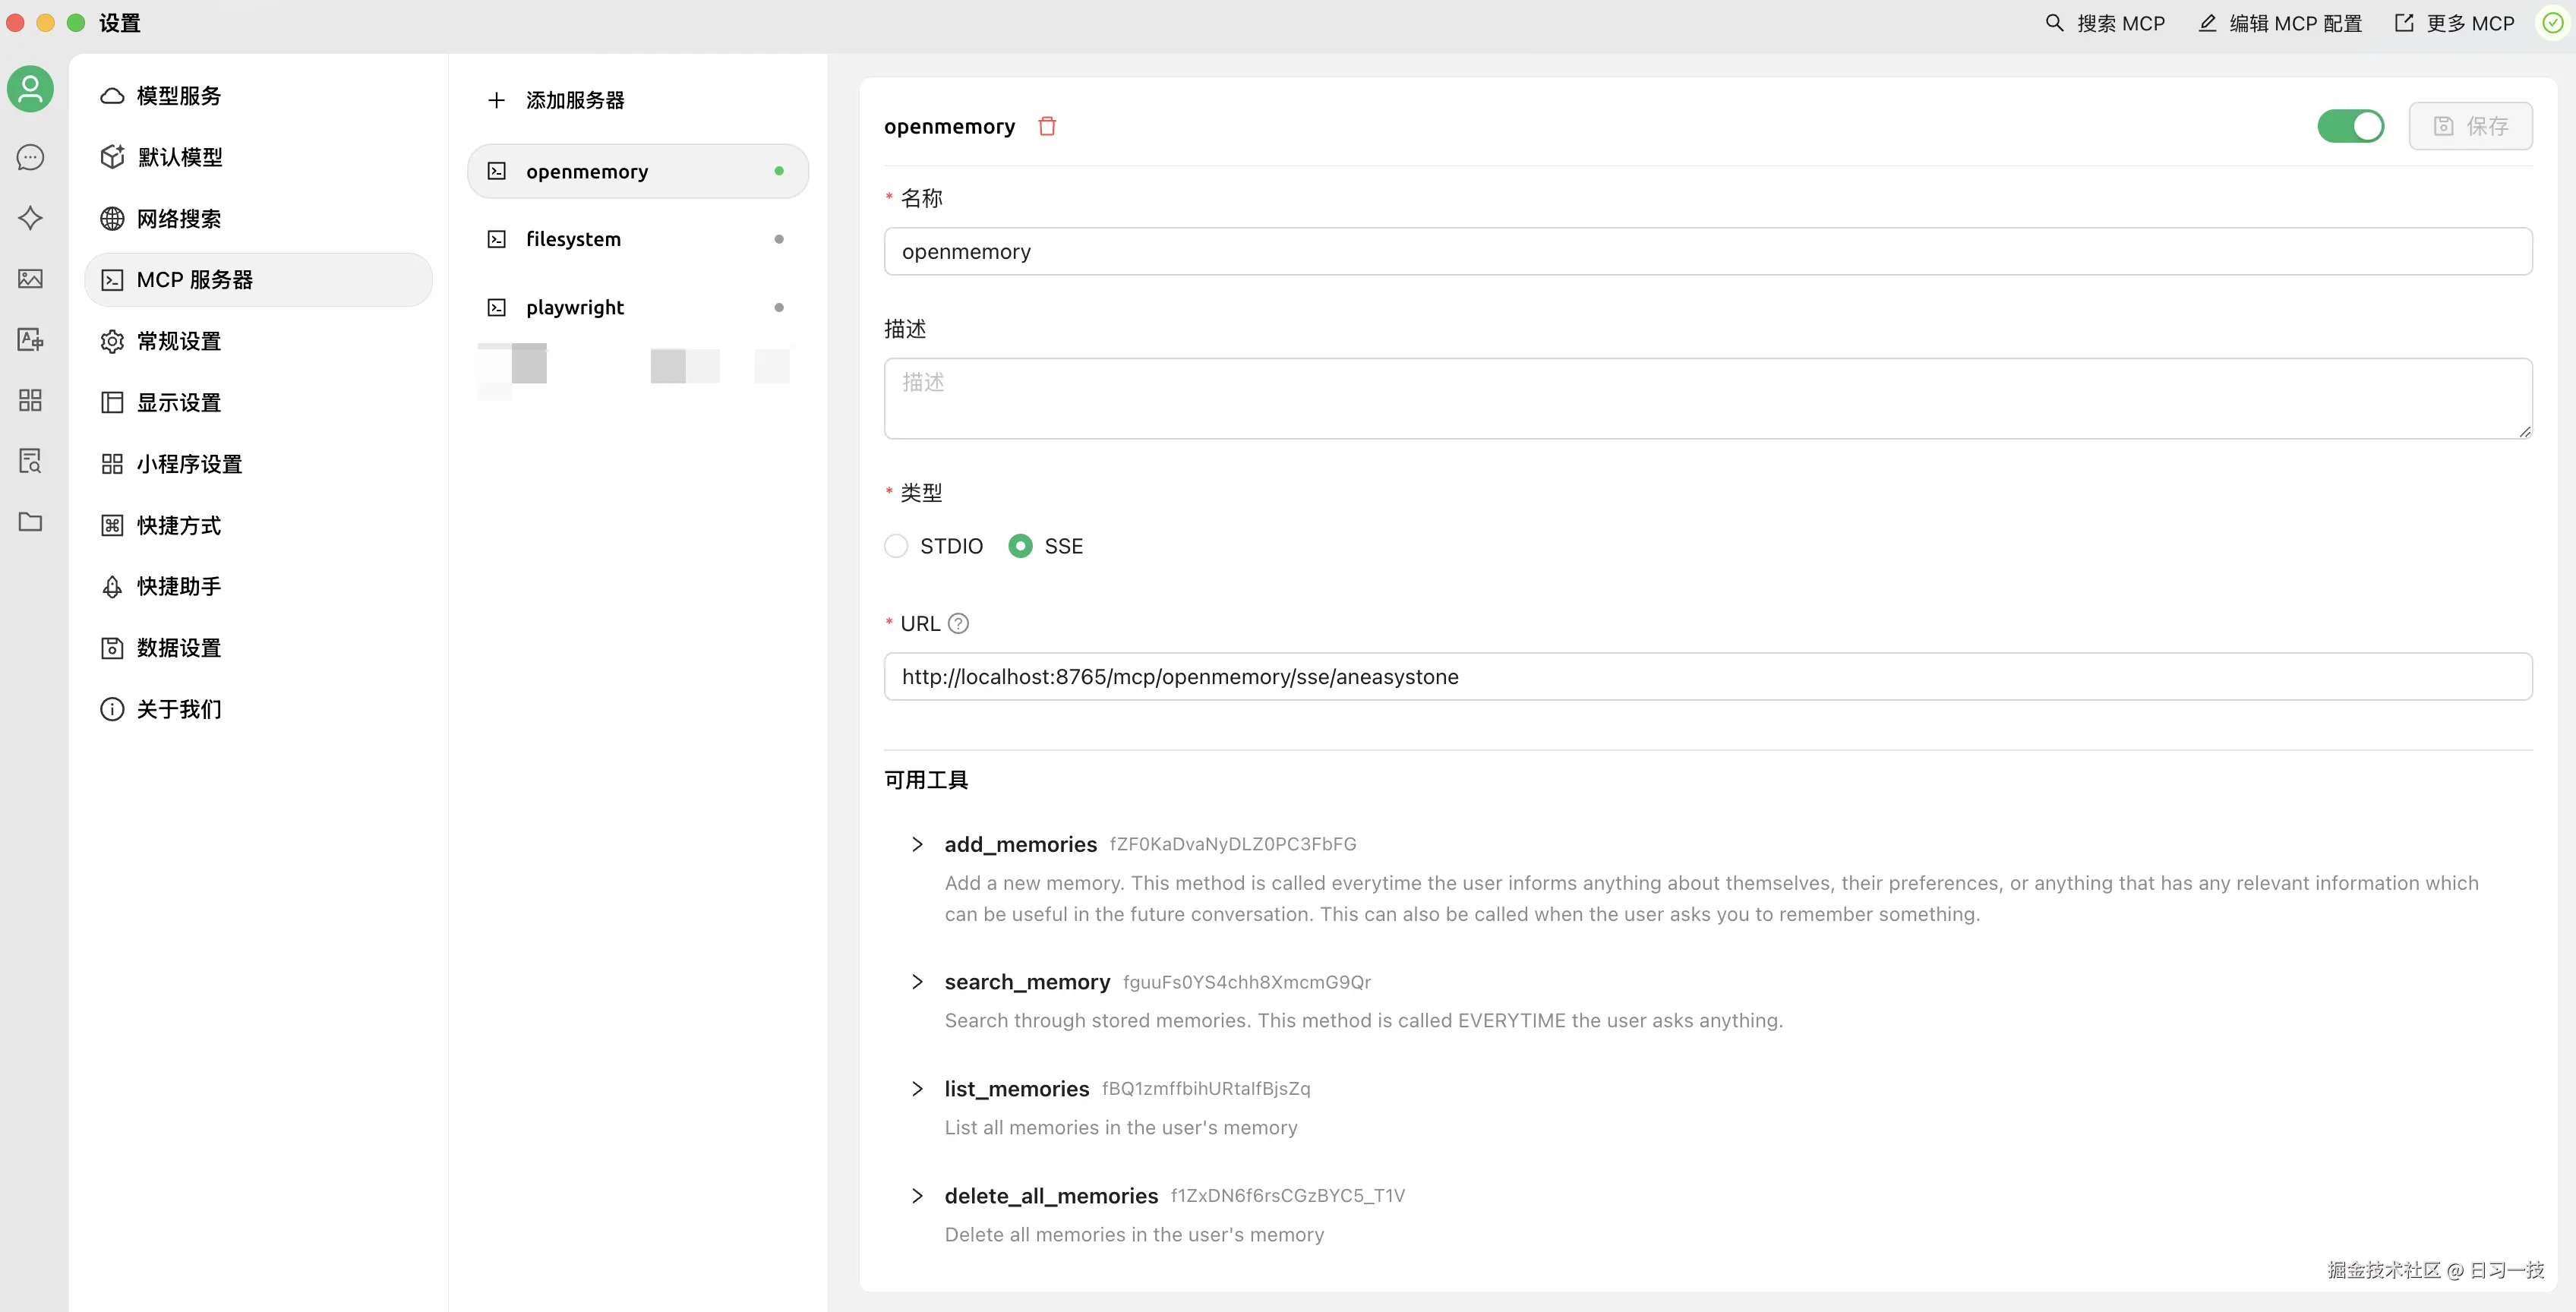Click the 描述 description text area
Image resolution: width=2576 pixels, height=1312 pixels.
(1707, 398)
